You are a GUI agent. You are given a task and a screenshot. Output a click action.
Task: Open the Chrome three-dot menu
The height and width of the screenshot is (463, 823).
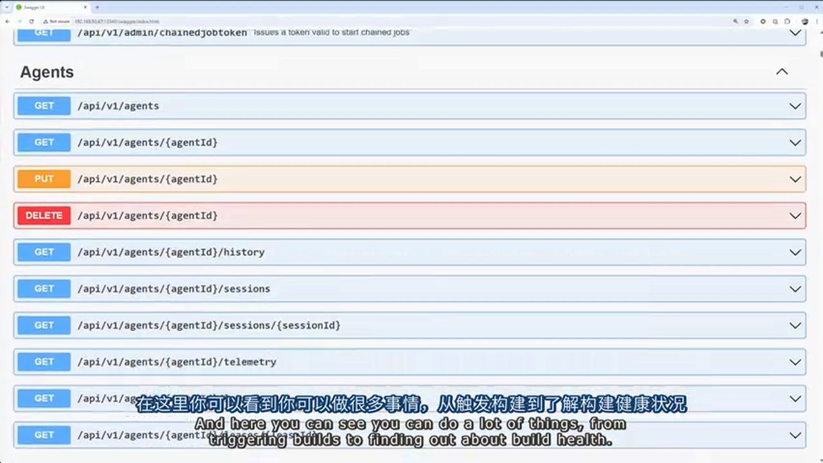817,21
